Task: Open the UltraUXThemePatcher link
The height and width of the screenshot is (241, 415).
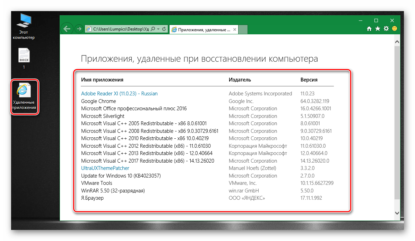Action: click(105, 168)
